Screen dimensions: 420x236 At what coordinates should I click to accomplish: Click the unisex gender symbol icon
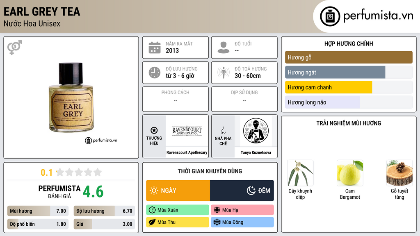point(15,48)
